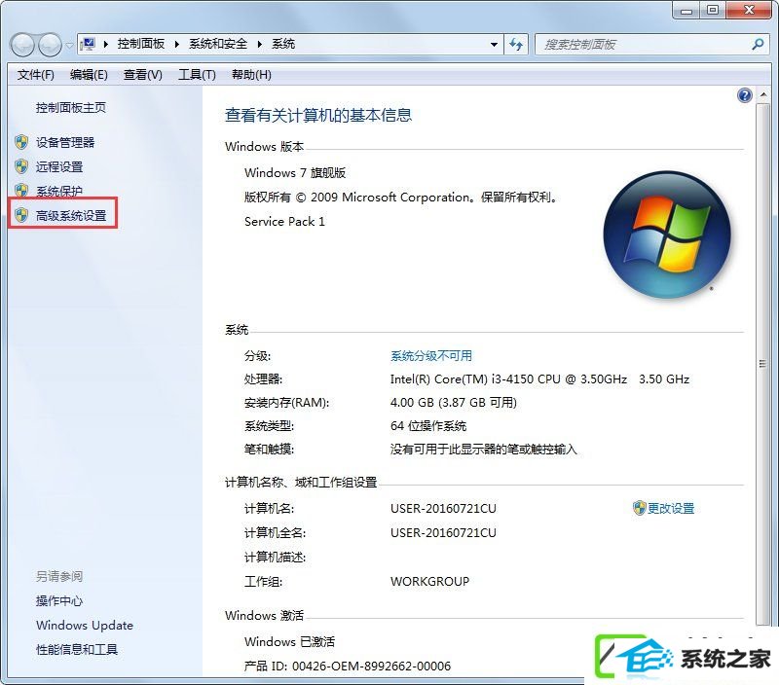Close the System window
The width and height of the screenshot is (779, 685).
pyautogui.click(x=749, y=11)
